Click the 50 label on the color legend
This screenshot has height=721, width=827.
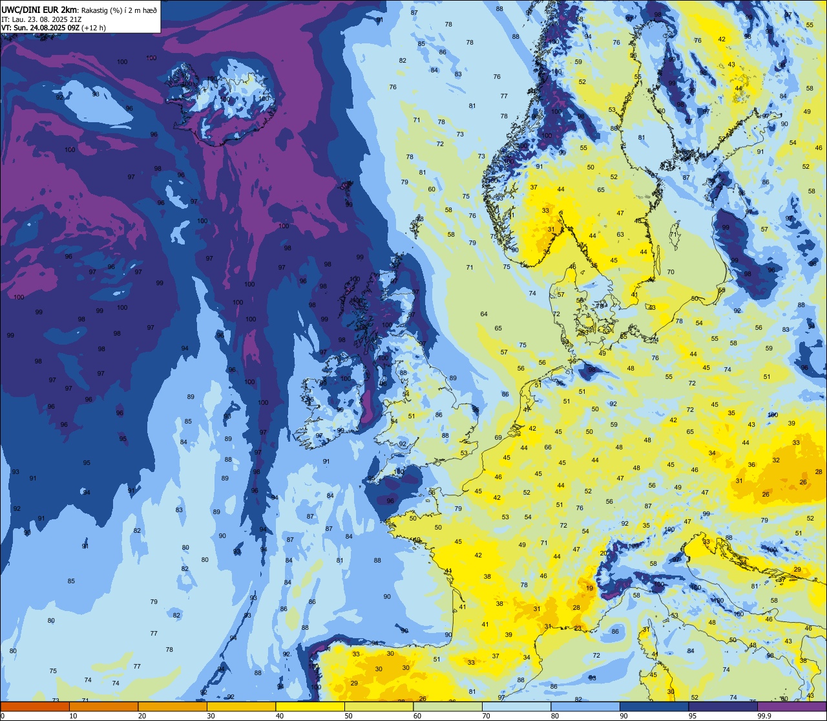point(348,716)
